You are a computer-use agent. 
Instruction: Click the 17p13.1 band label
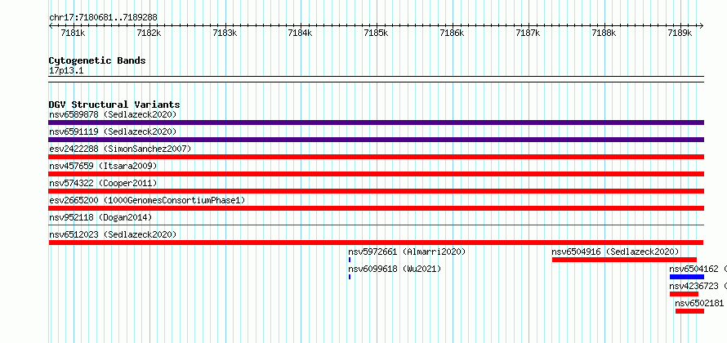click(66, 71)
